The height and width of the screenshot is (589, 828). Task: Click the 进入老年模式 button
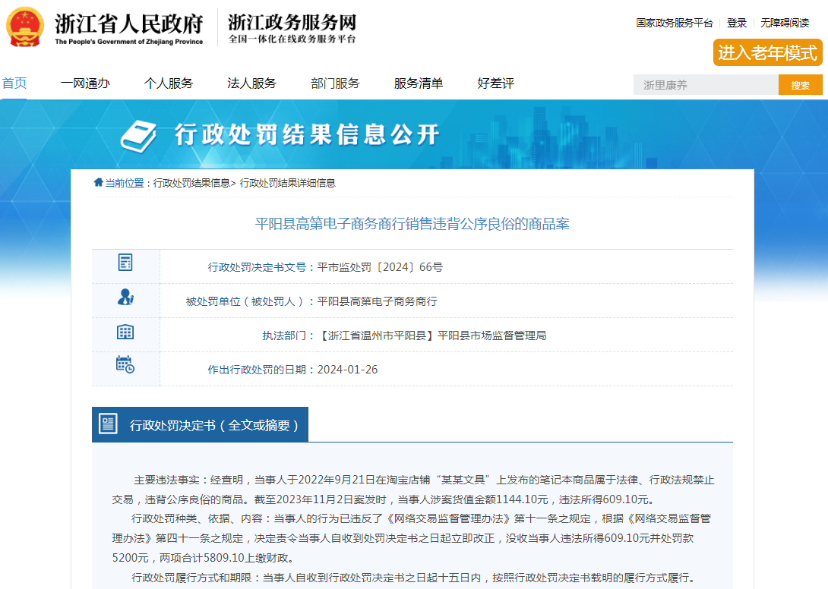767,53
